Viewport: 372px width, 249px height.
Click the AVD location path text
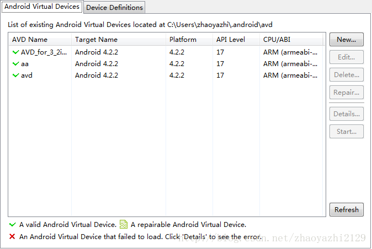pos(220,25)
